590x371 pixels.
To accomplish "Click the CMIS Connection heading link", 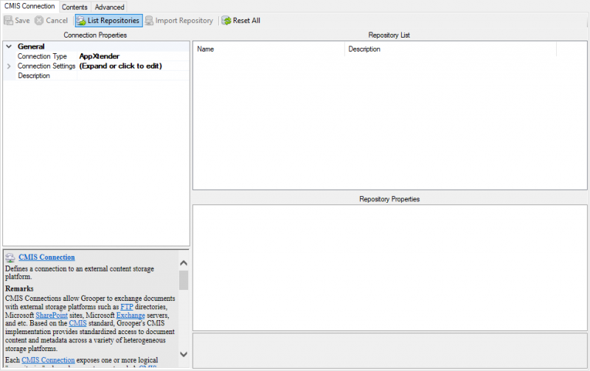I will [46, 257].
